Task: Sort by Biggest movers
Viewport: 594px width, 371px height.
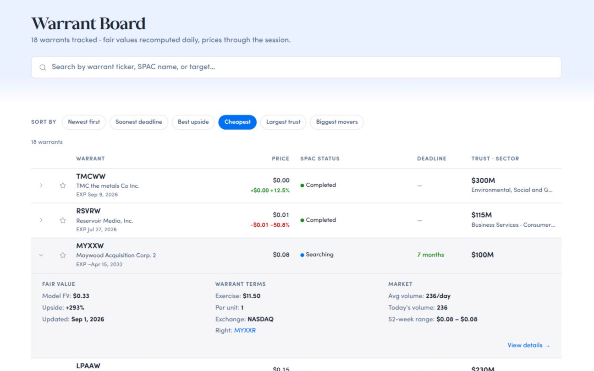Action: point(337,122)
